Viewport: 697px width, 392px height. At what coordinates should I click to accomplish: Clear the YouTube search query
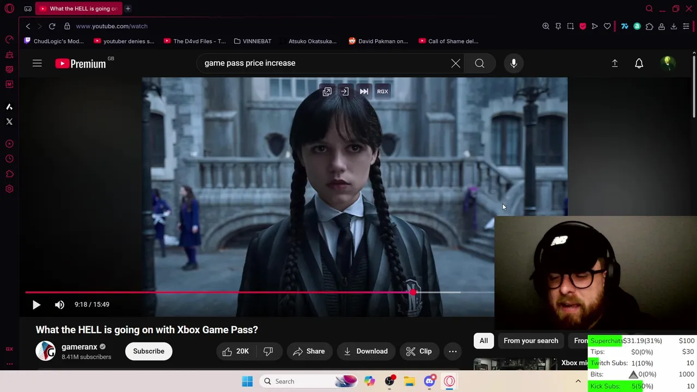click(456, 64)
